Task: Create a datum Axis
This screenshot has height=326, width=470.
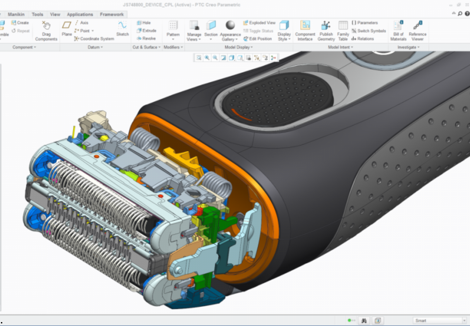Action: tap(82, 22)
